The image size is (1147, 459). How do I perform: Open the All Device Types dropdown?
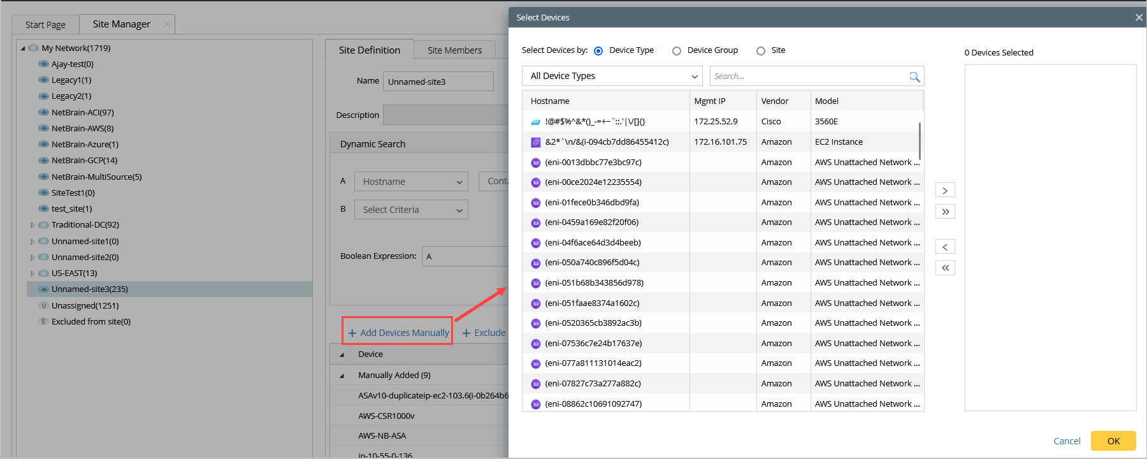pyautogui.click(x=612, y=76)
